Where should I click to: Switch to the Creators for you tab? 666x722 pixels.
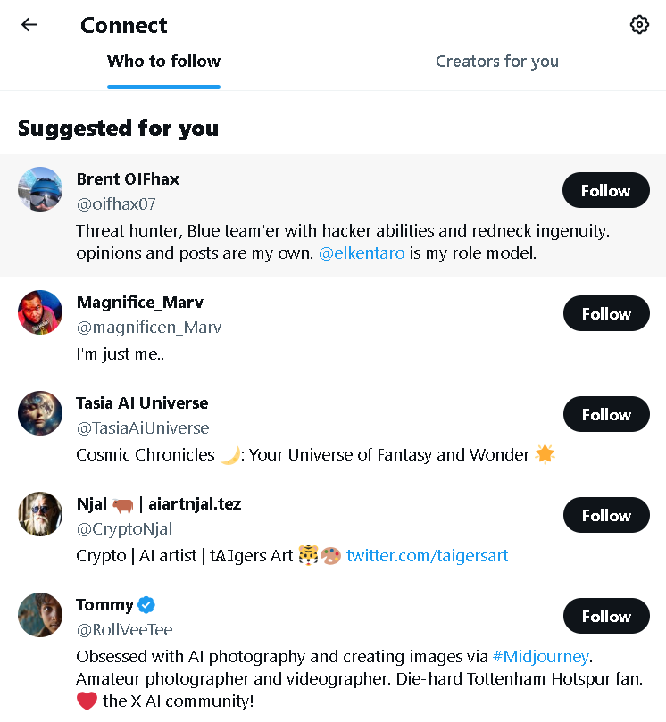(x=497, y=61)
